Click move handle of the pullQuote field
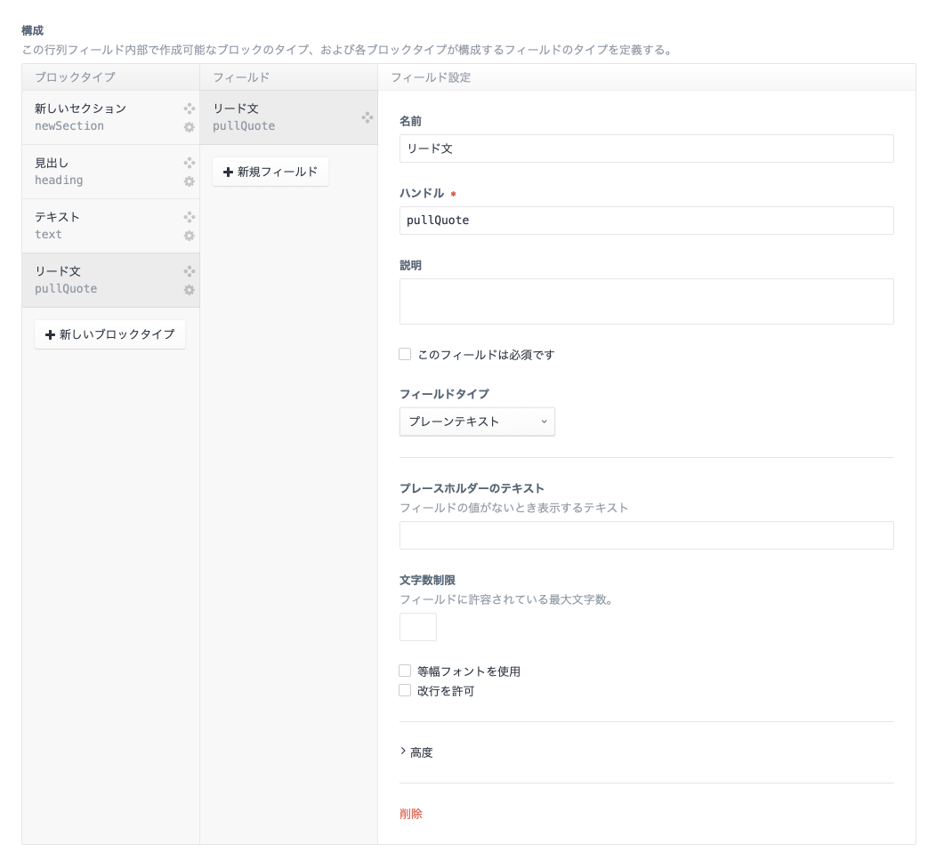 [x=367, y=117]
